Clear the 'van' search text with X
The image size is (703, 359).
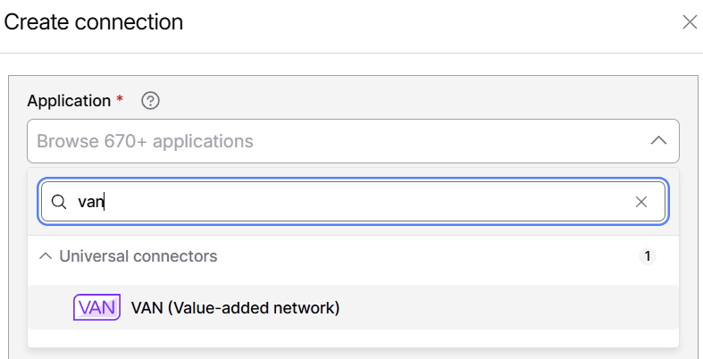click(x=641, y=202)
